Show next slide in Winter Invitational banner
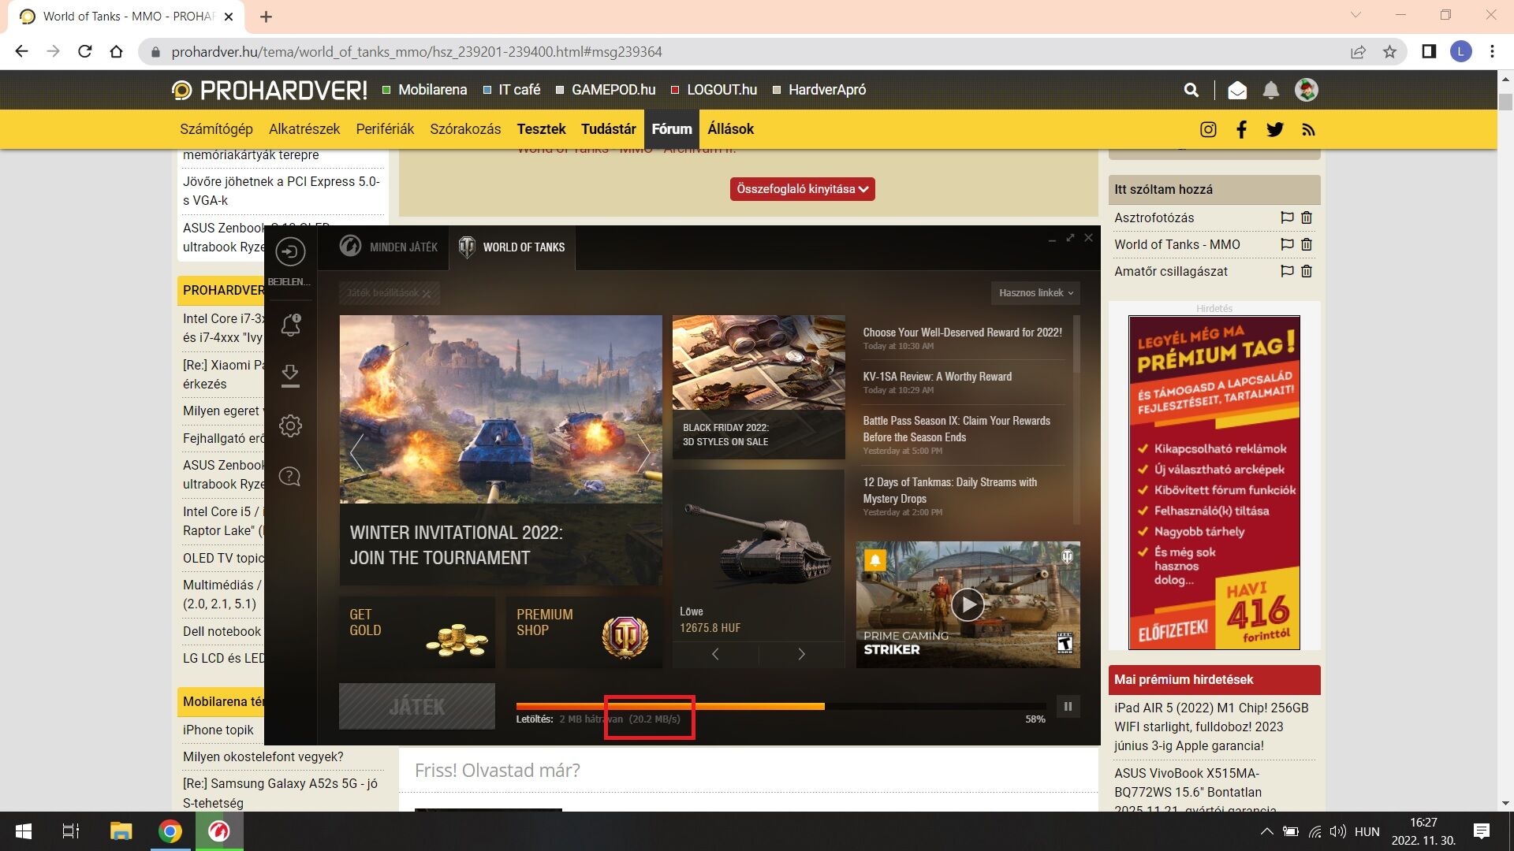This screenshot has height=851, width=1514. tap(643, 452)
